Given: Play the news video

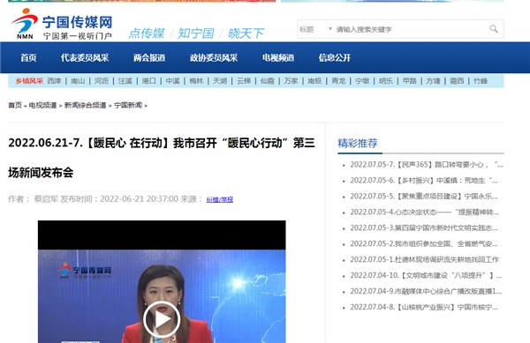Looking at the screenshot, I should click(x=162, y=319).
